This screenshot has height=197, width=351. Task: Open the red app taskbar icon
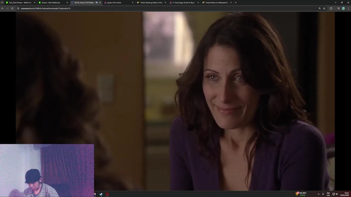pos(107,194)
